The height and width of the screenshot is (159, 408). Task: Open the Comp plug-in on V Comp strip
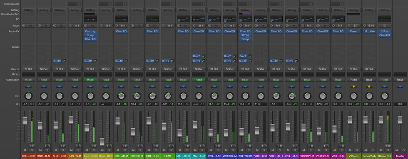click(353, 31)
